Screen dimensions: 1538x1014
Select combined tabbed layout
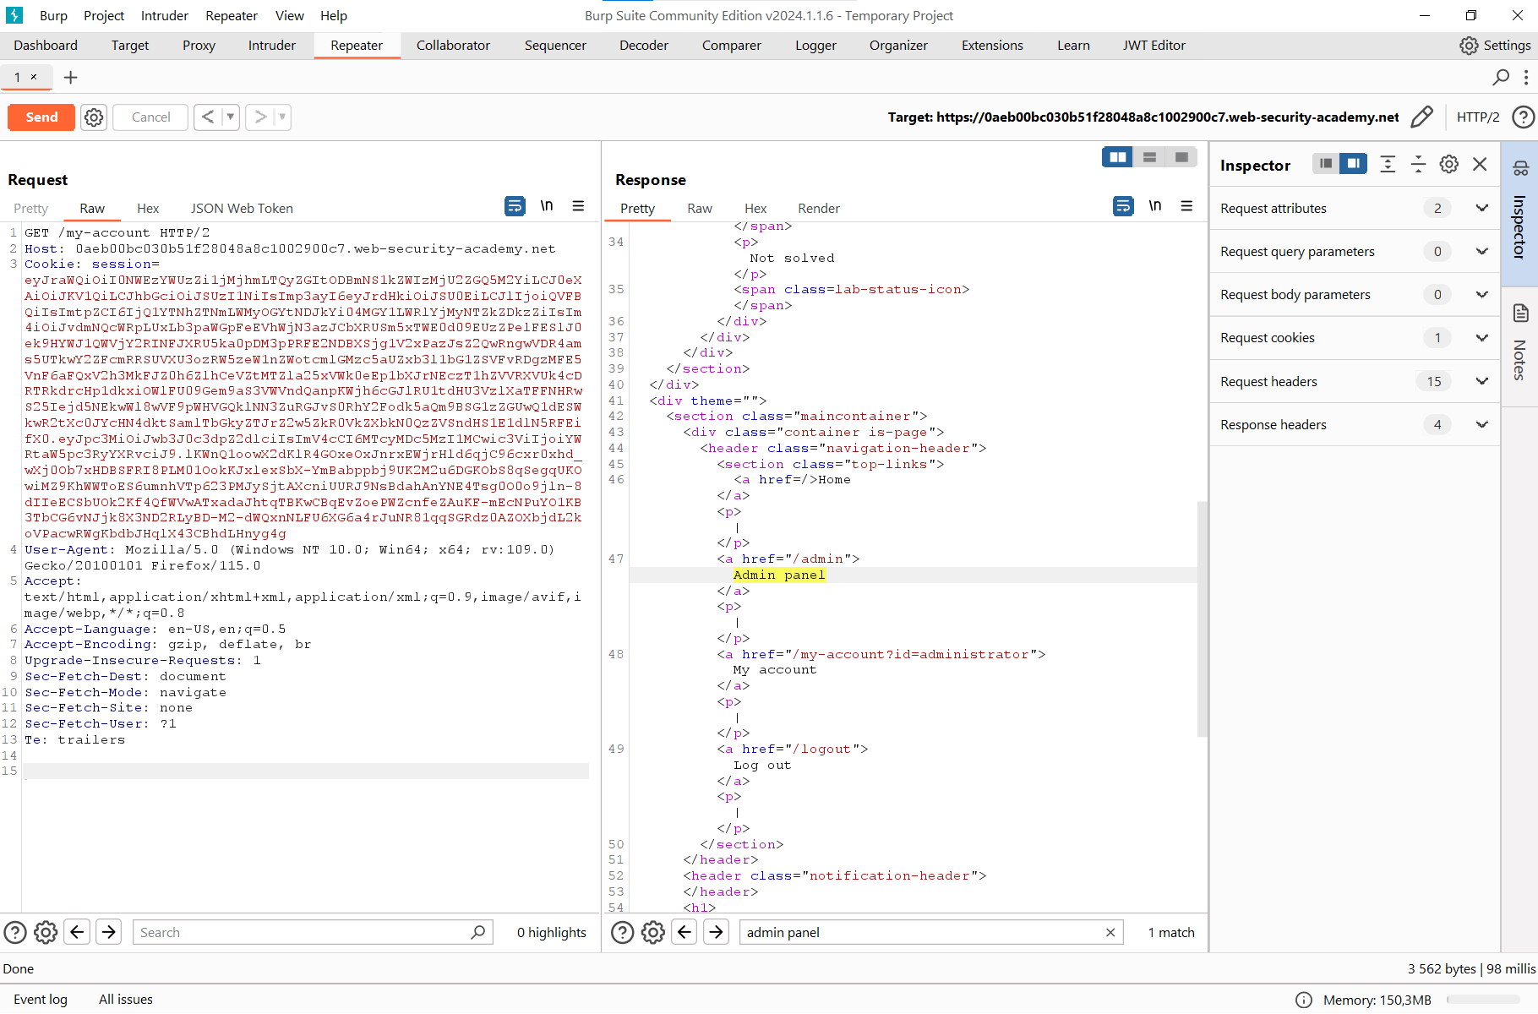1181,157
